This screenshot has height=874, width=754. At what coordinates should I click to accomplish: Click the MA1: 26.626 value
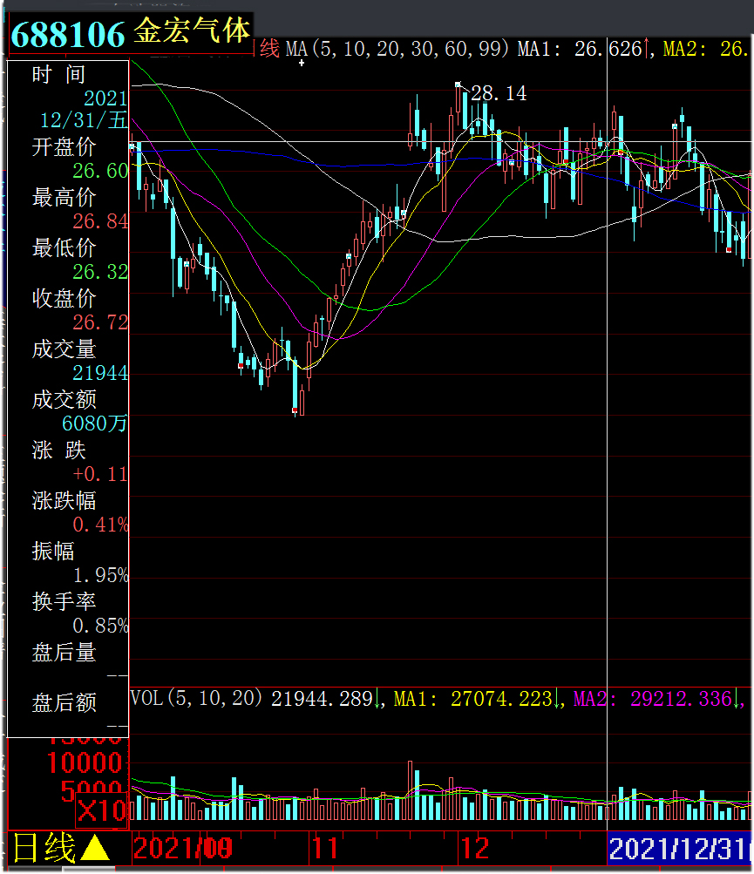[x=580, y=49]
